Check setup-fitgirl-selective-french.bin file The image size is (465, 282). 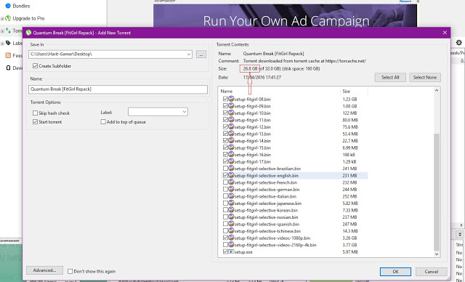pos(225,182)
